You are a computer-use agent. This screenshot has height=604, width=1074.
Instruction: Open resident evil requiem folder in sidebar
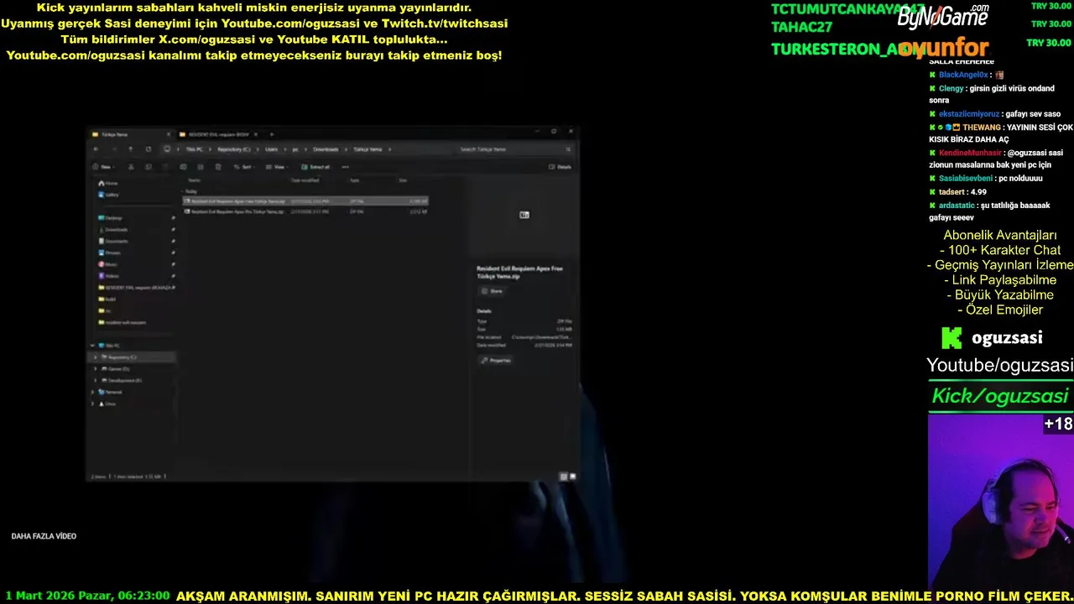(x=123, y=322)
